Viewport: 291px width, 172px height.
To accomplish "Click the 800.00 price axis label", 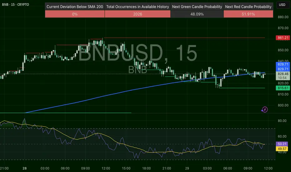I will (x=283, y=105).
